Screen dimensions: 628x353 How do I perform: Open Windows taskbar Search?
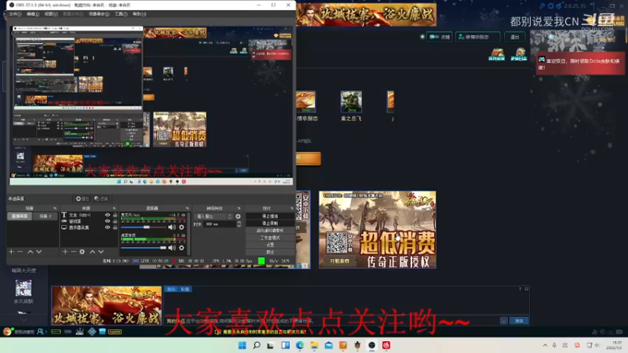pos(257,345)
